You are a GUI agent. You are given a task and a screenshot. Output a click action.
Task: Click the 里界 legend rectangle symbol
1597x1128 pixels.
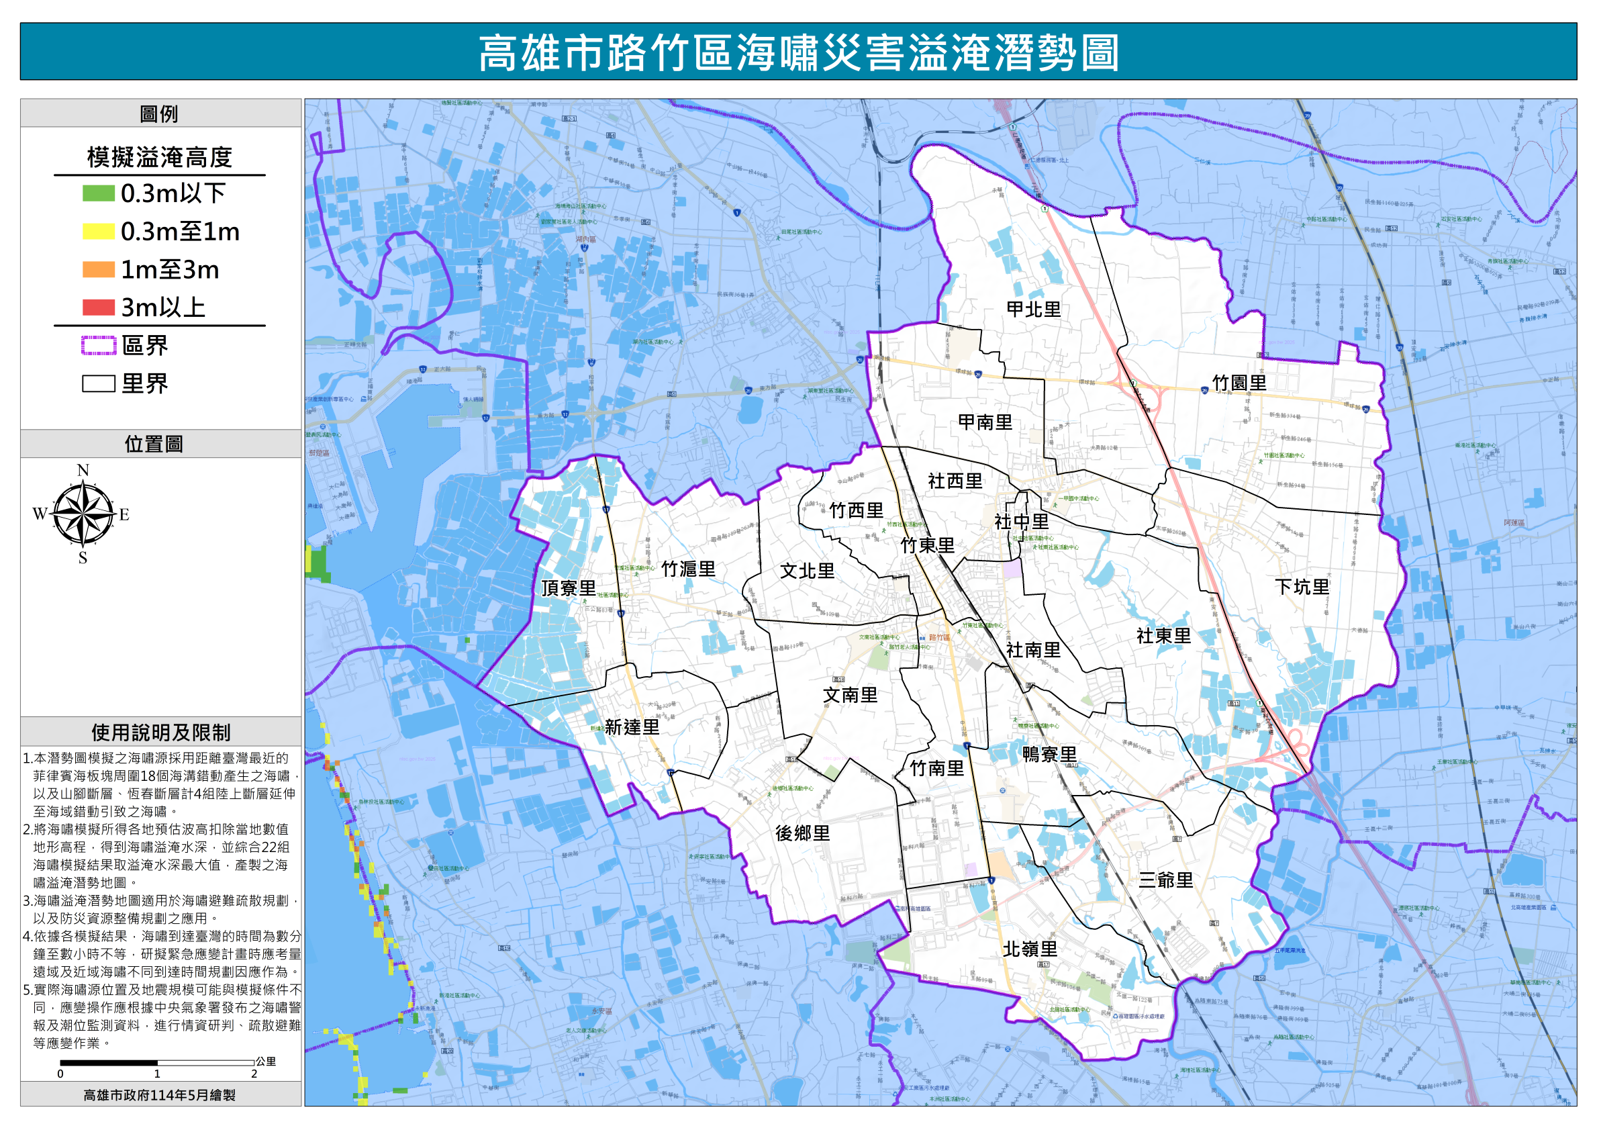click(98, 383)
